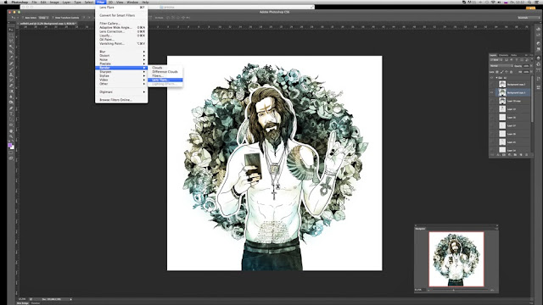
Task: Expand the Noise filter submenu
Action: pyautogui.click(x=121, y=59)
